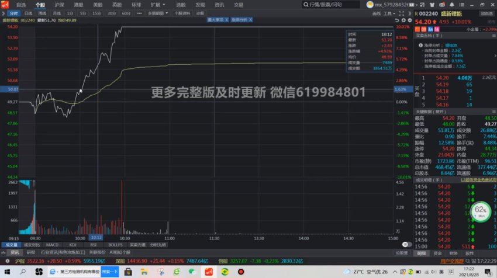Viewport: 497px width, 278px height.
Task: Open the 交易 trading menu
Action: pyautogui.click(x=239, y=5)
